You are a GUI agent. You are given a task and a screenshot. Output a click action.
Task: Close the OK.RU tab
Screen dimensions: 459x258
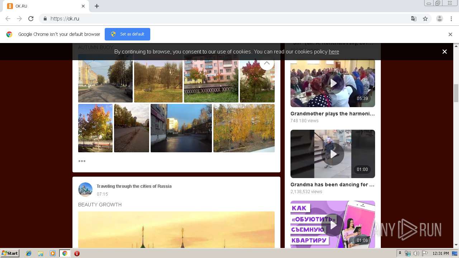(x=83, y=6)
